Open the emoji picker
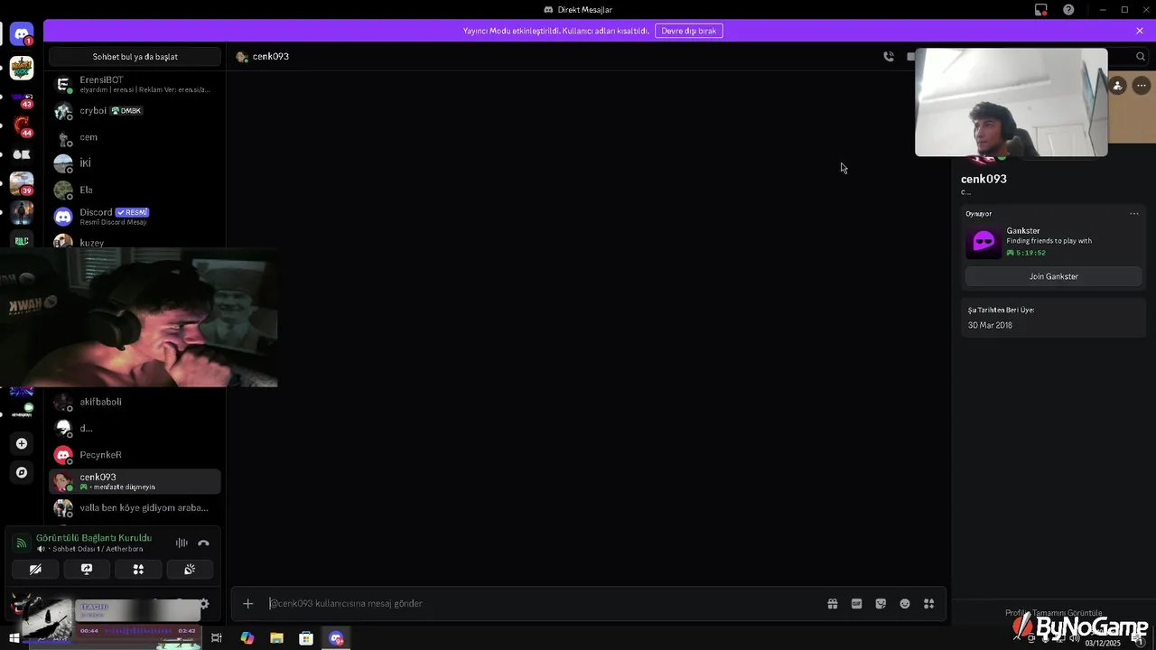The height and width of the screenshot is (650, 1156). tap(905, 604)
